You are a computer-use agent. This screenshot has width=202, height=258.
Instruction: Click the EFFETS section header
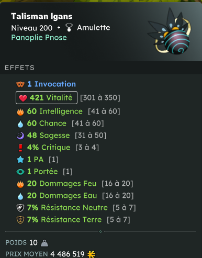point(20,68)
